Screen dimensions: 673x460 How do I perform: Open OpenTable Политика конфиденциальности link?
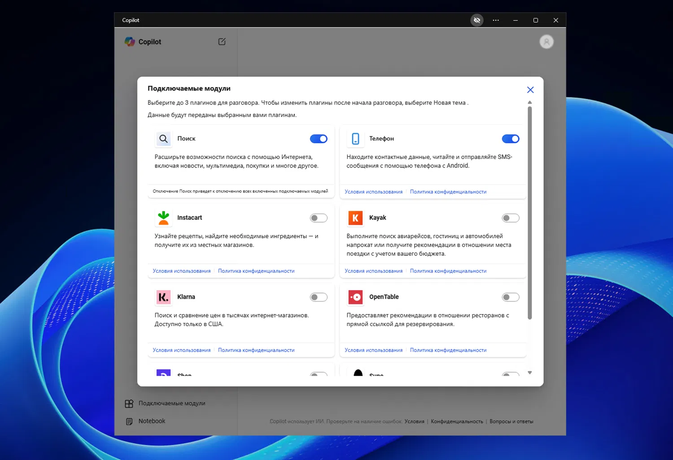click(x=448, y=350)
